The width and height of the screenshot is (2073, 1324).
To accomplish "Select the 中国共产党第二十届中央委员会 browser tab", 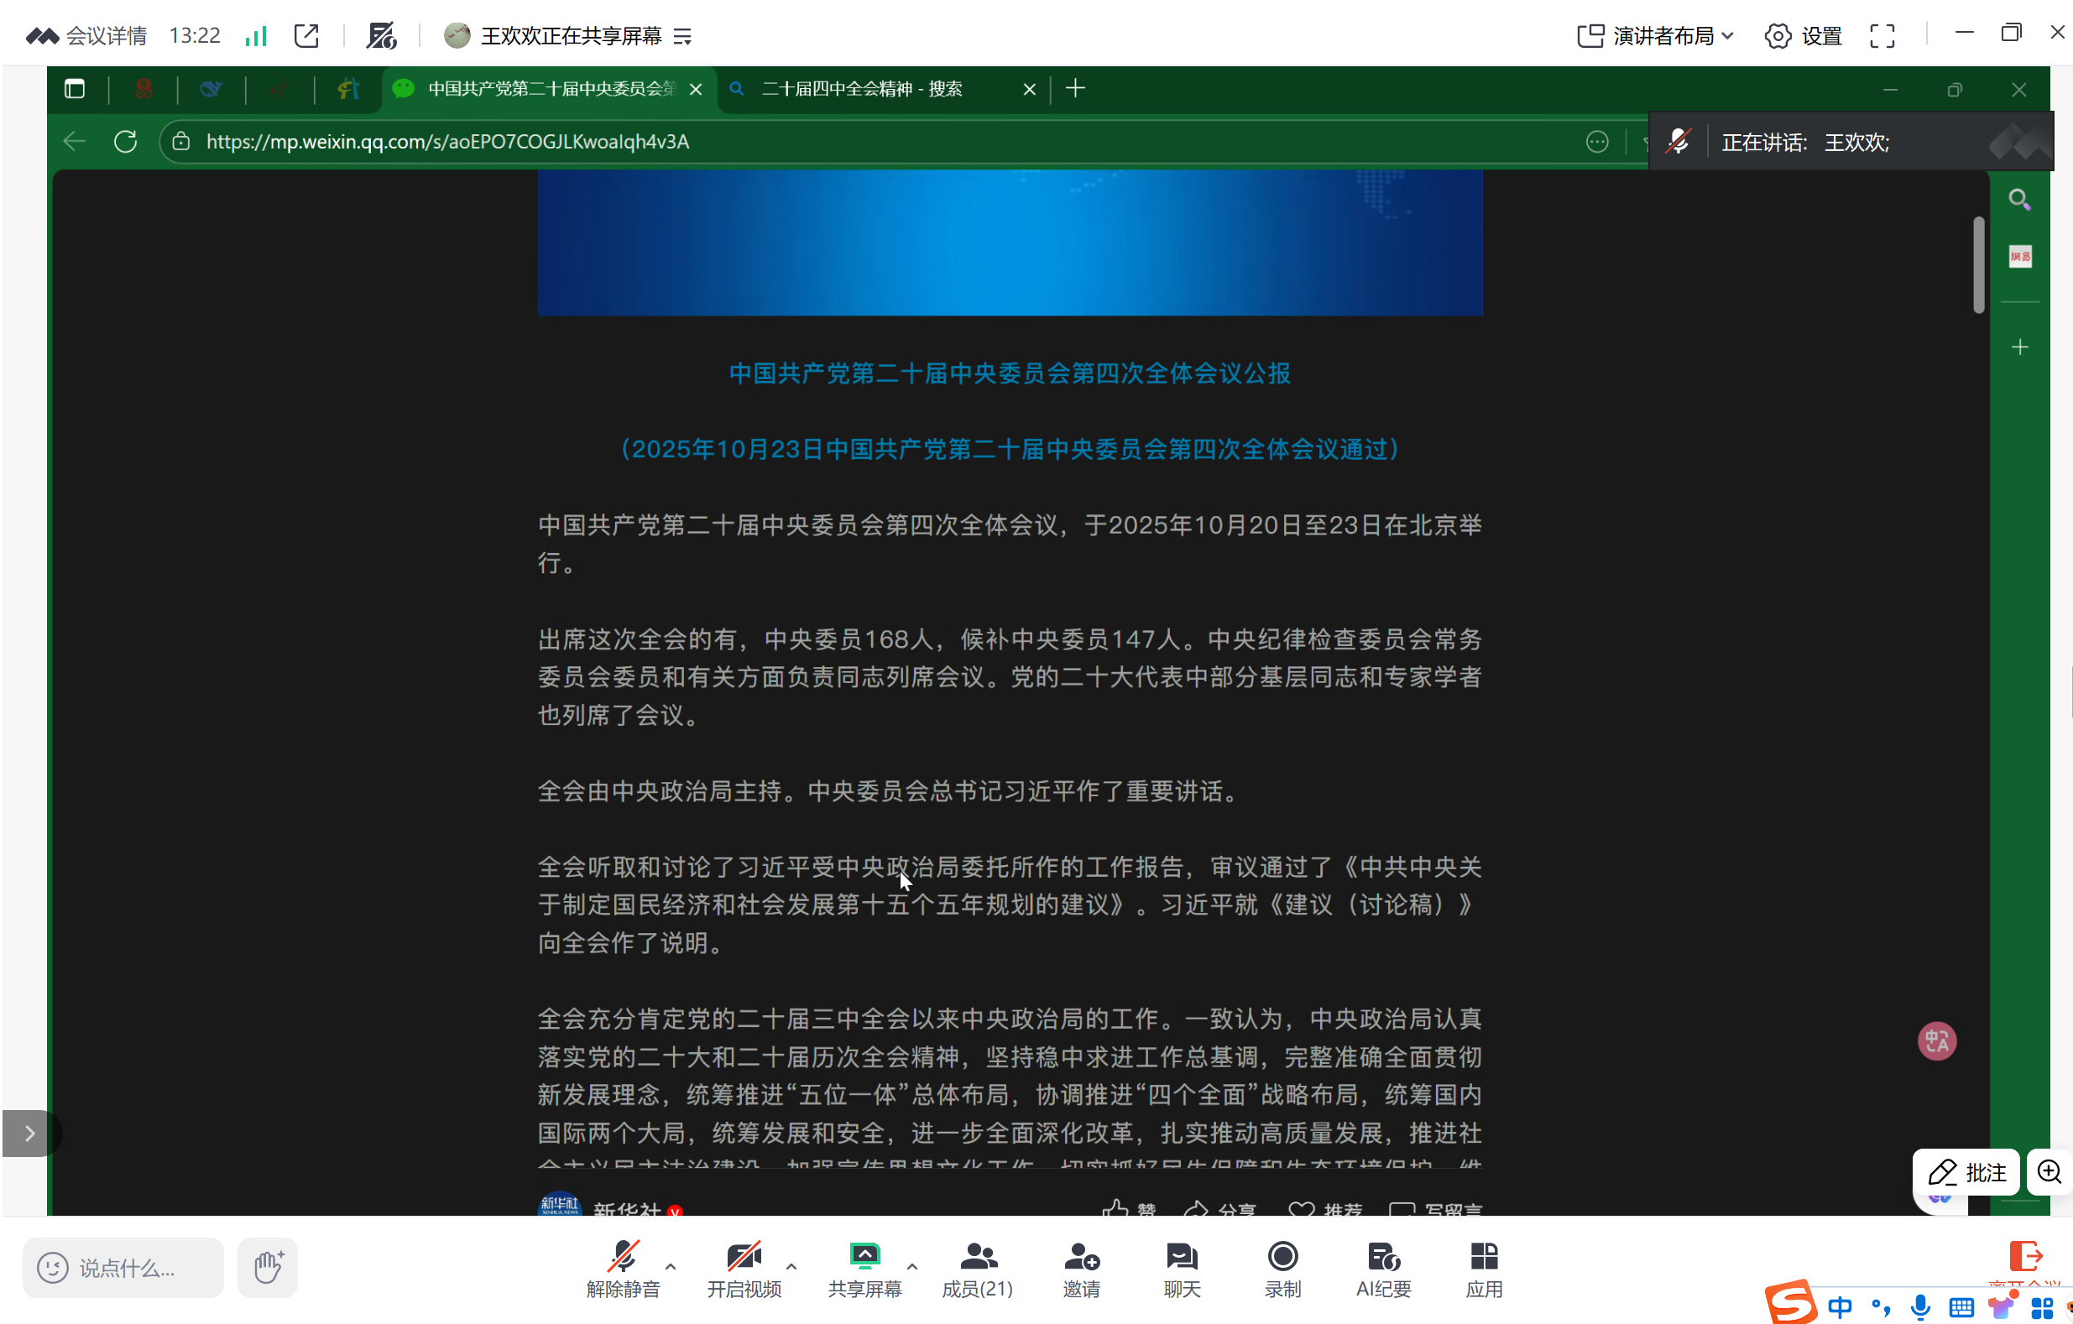I will 551,89.
